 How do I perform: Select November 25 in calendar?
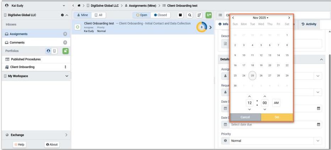[252, 76]
